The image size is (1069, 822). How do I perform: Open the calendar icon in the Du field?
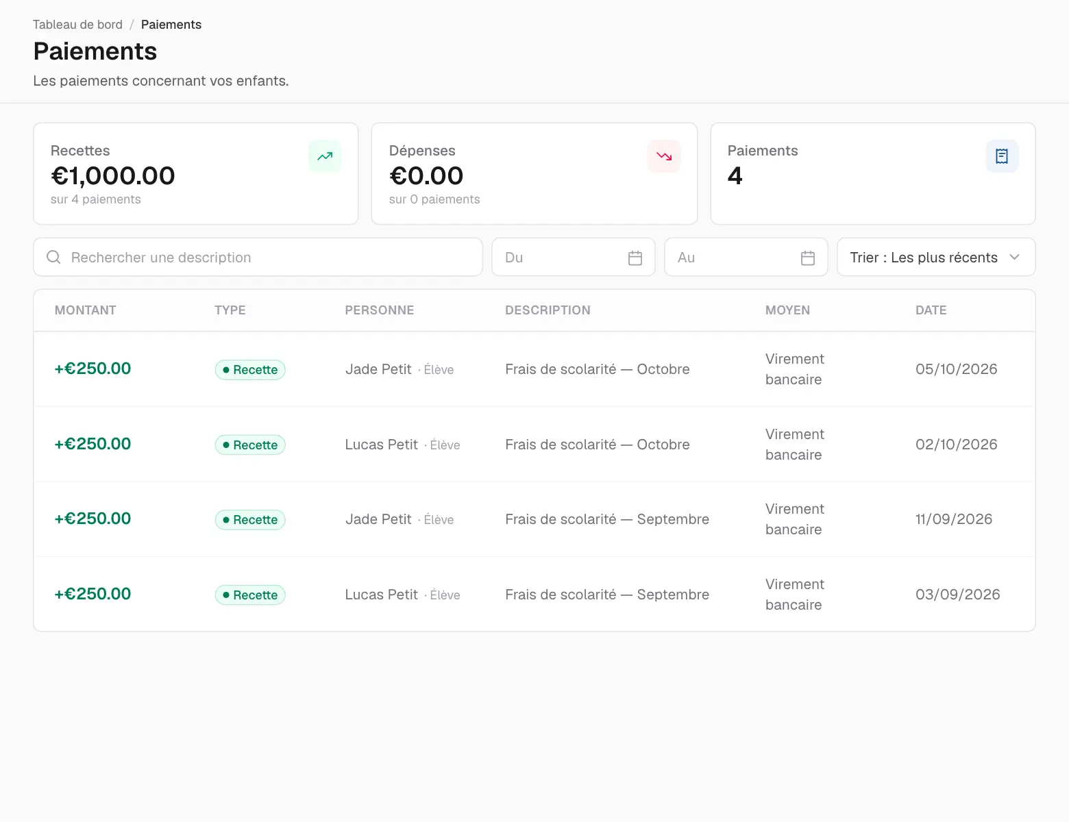635,258
